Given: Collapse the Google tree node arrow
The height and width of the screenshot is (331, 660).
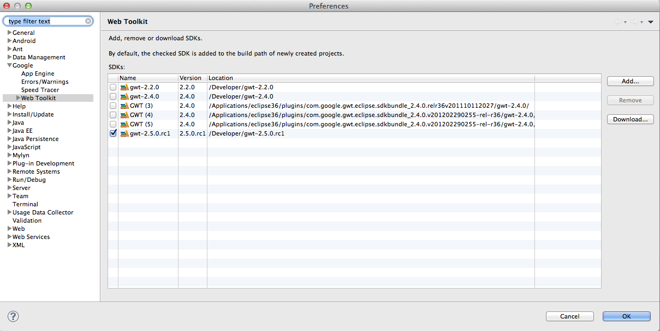Looking at the screenshot, I should coord(9,65).
